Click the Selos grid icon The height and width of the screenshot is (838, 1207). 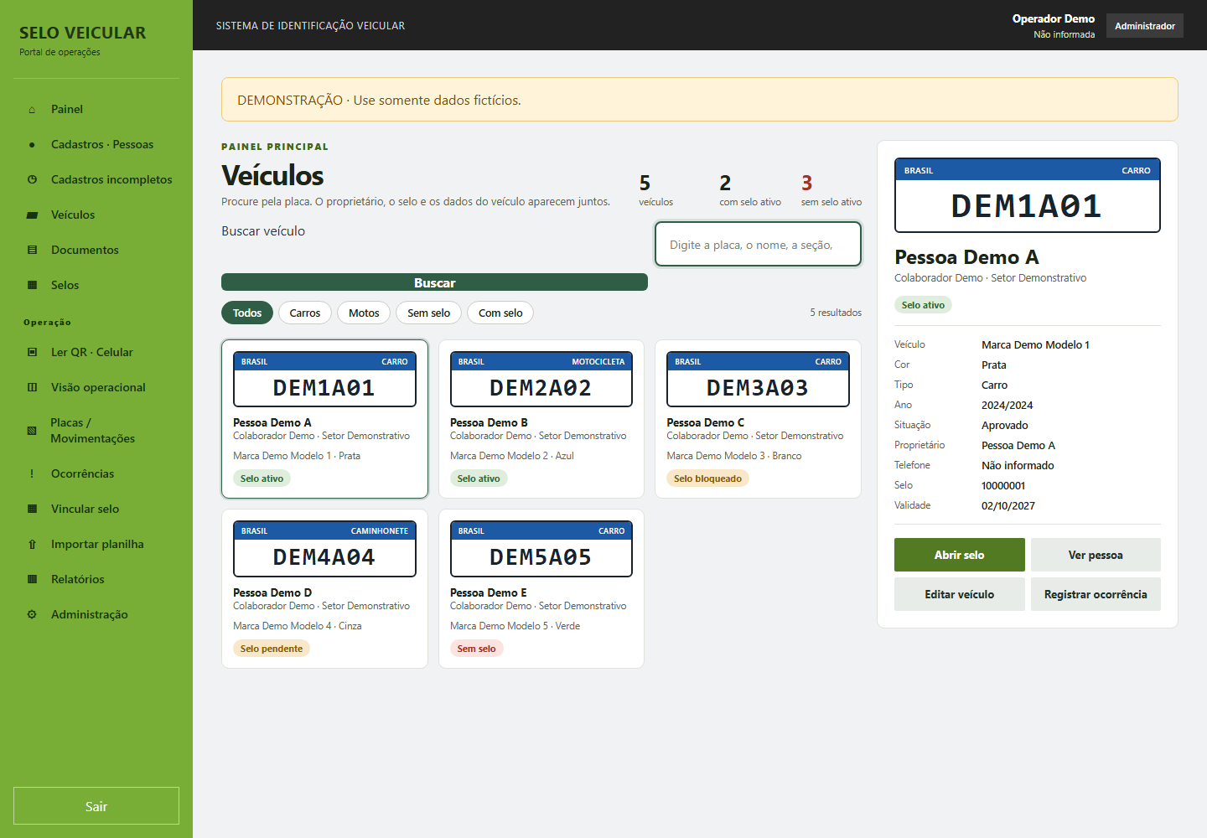coord(32,286)
